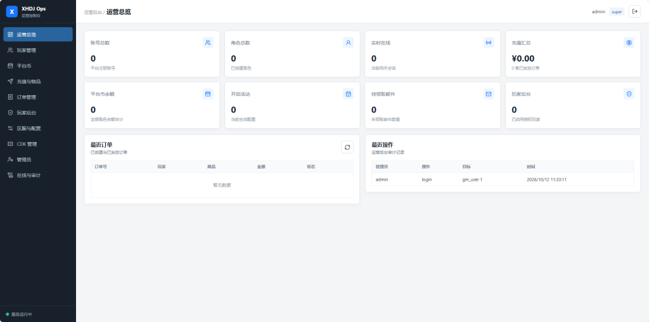
Task: Click the 账号总数 card title
Action: [x=100, y=42]
